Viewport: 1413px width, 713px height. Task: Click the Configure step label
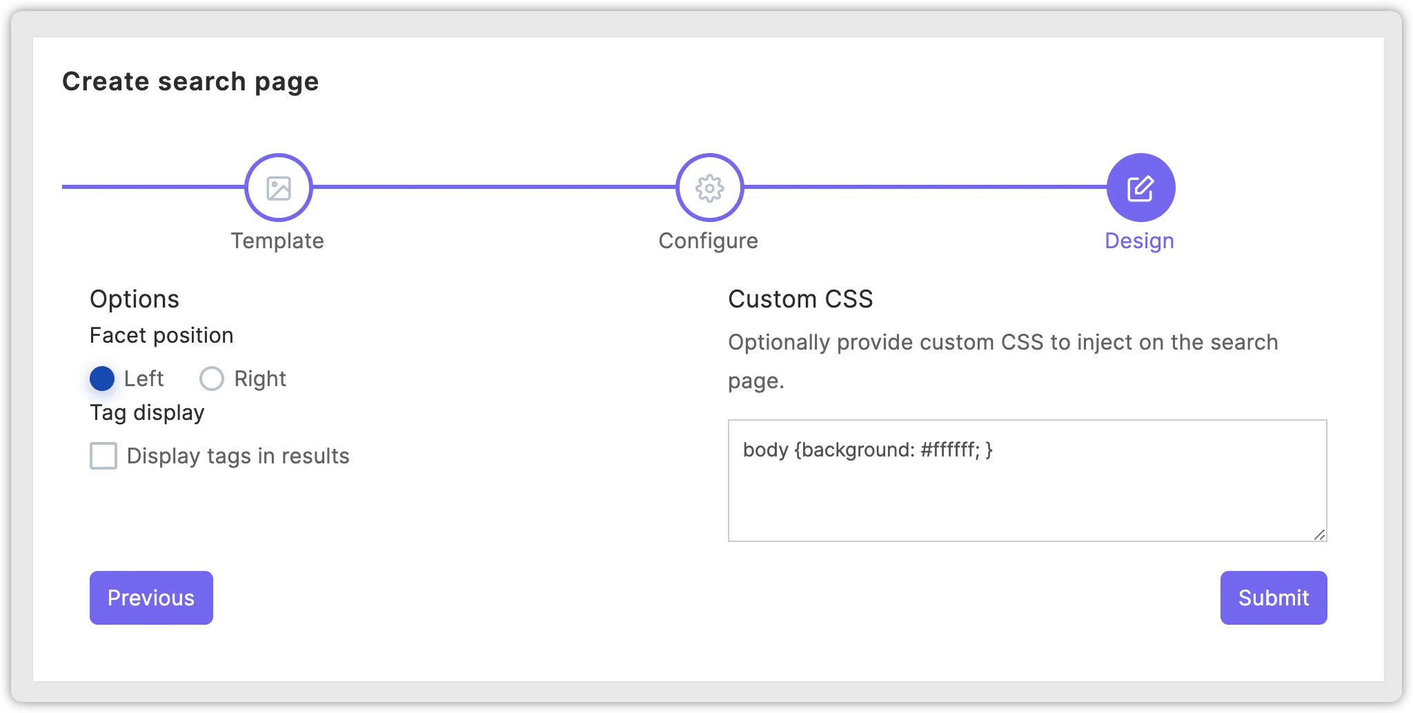[x=709, y=241]
